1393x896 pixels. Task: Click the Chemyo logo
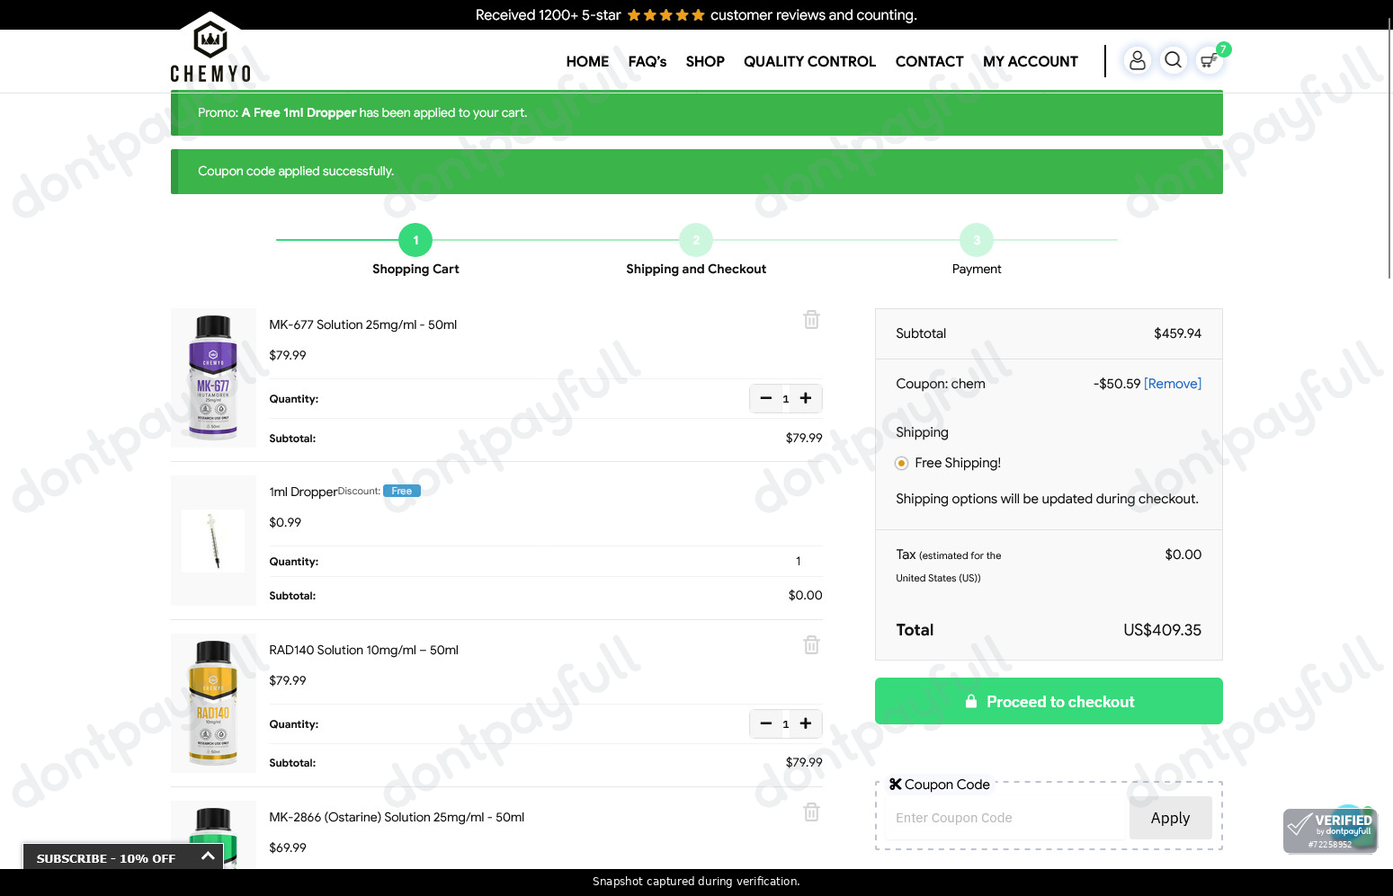[x=210, y=49]
